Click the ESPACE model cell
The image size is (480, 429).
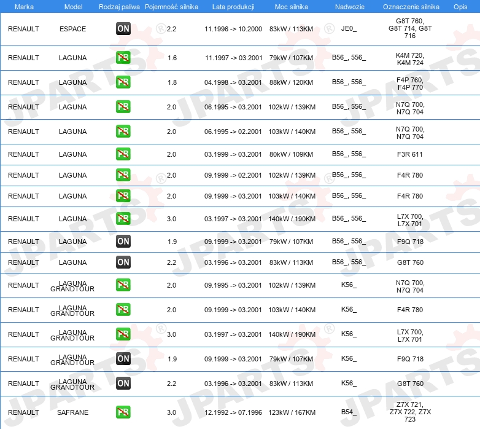[x=73, y=29]
